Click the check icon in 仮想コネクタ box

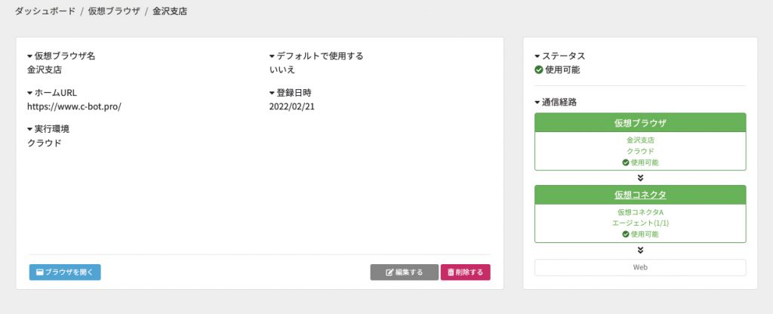626,235
